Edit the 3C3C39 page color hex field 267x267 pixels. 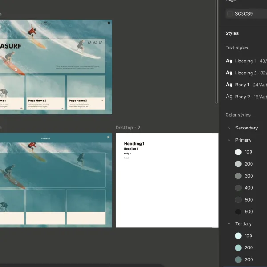click(x=244, y=14)
